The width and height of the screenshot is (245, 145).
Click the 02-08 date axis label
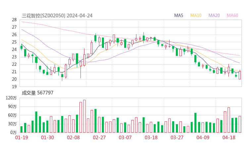[x=73, y=137]
